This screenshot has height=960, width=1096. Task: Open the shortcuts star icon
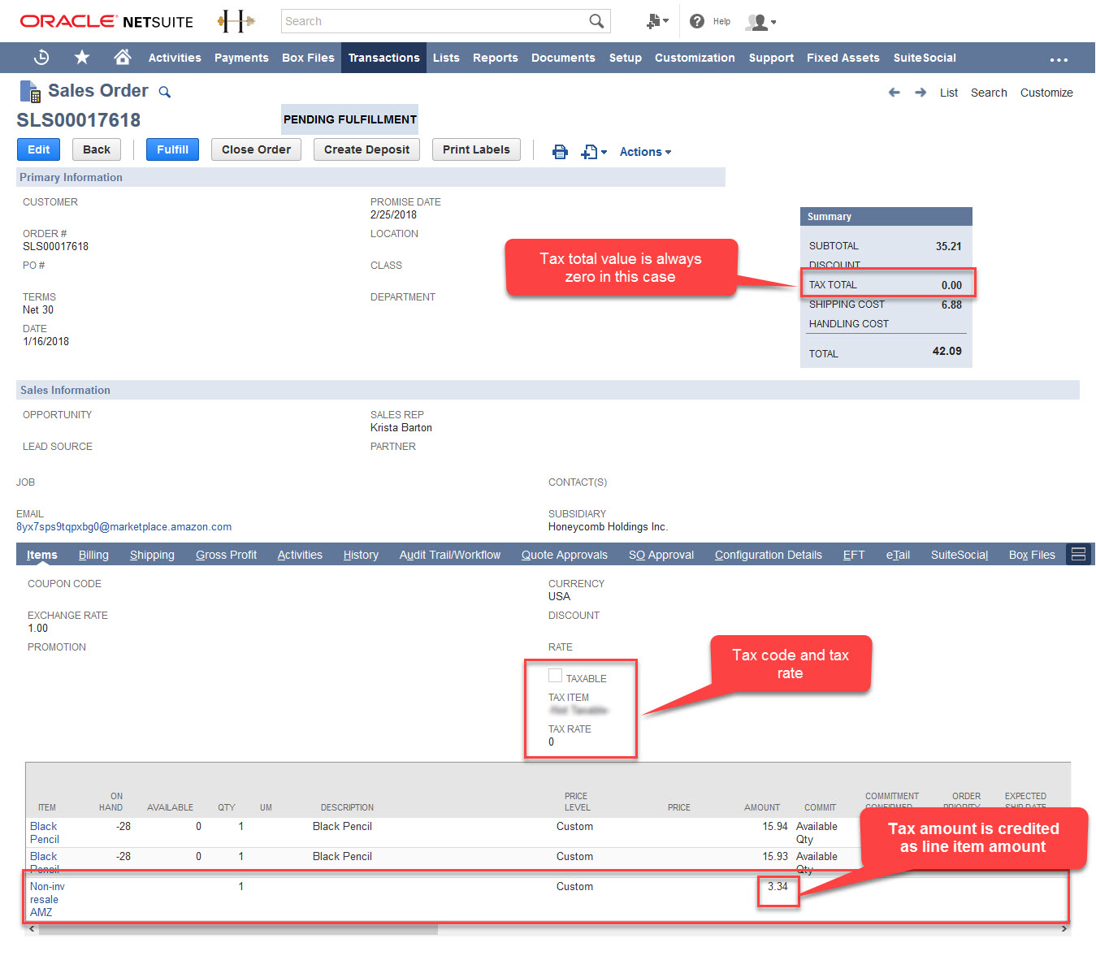pyautogui.click(x=82, y=58)
